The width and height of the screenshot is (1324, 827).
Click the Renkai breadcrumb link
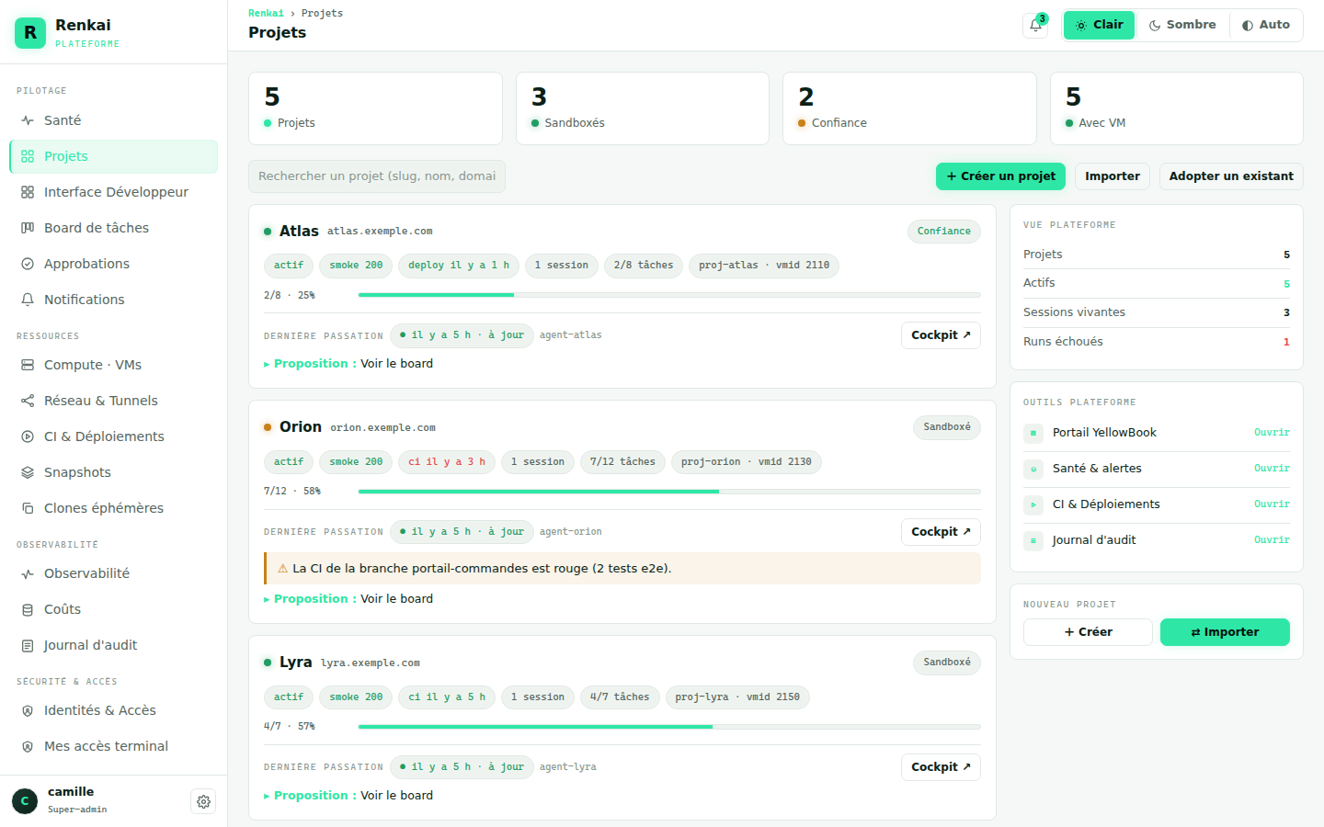(266, 13)
